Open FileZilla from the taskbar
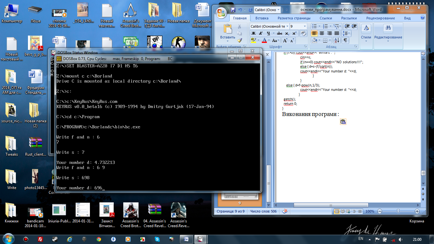 pos(40,239)
